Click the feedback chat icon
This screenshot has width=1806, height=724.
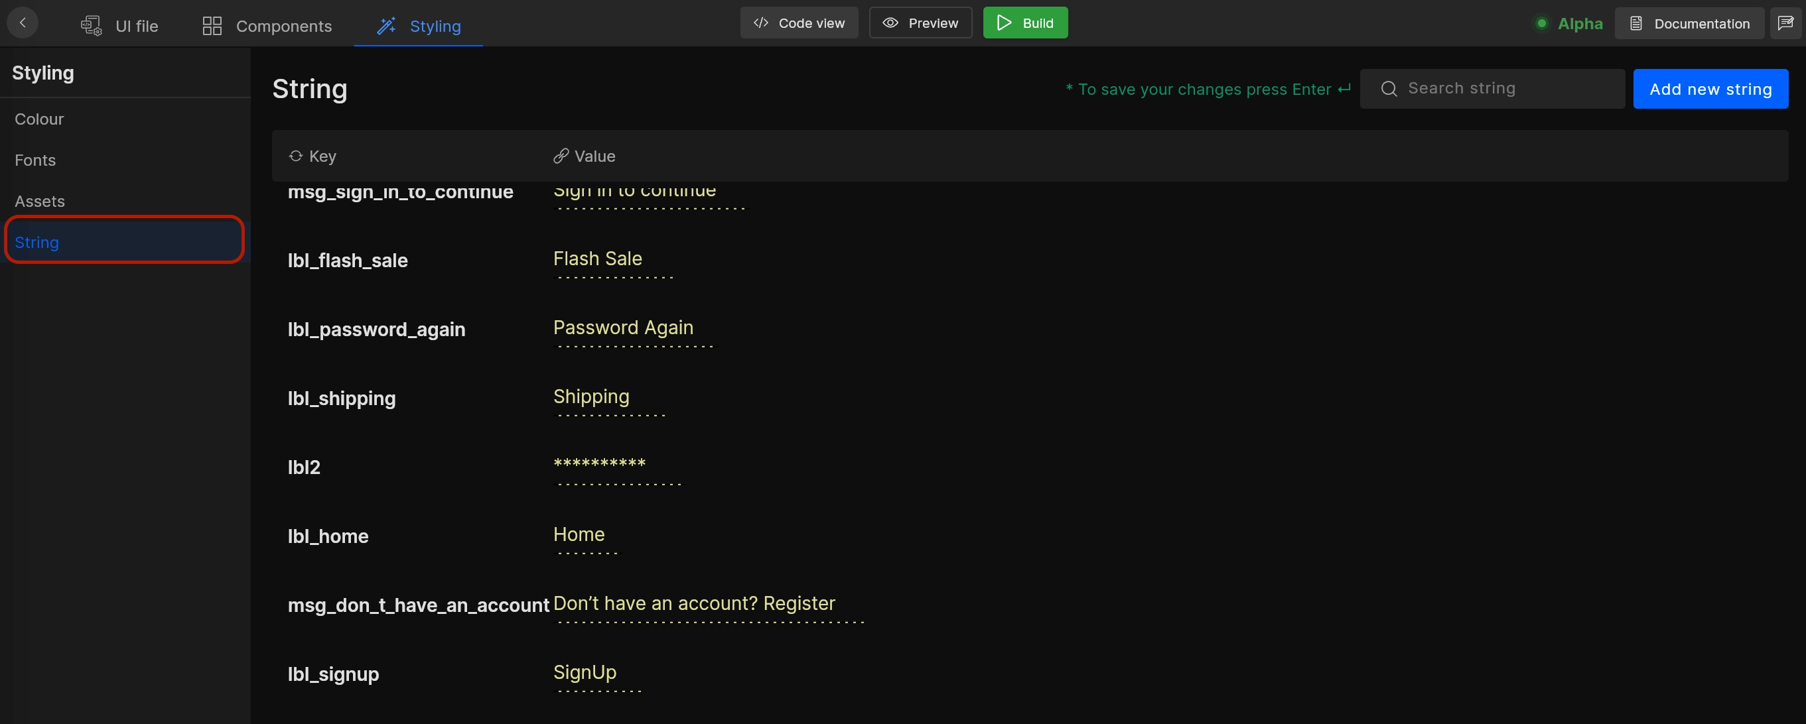tap(1785, 23)
